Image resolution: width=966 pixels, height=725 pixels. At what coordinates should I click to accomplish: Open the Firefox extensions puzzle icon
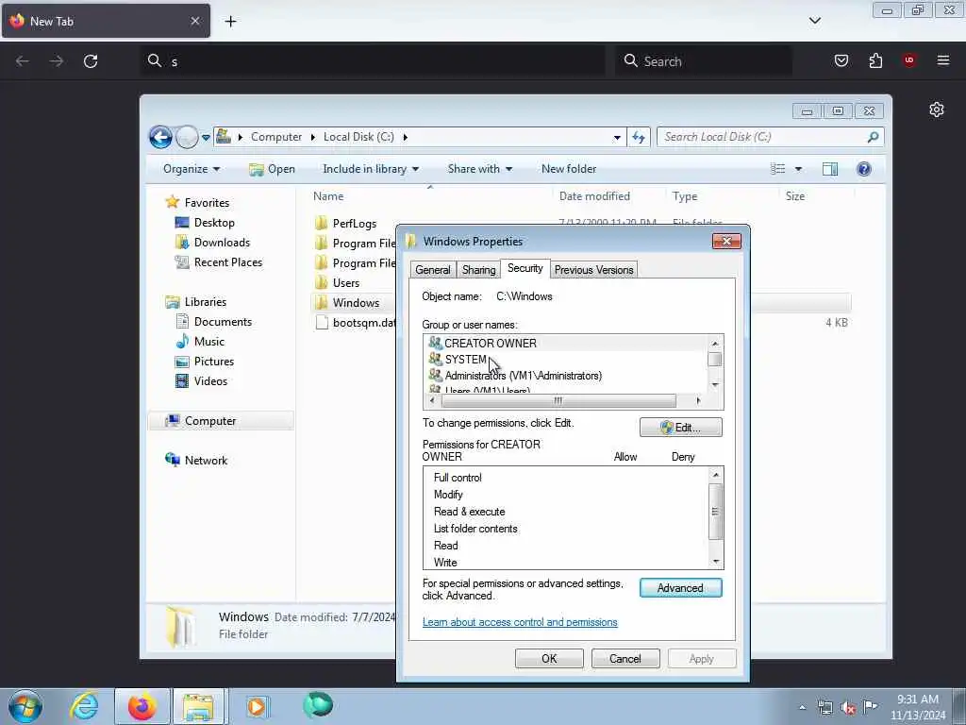[875, 60]
